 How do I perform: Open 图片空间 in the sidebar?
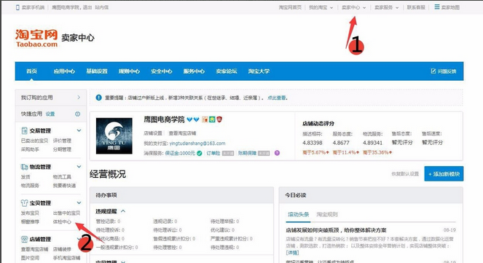(x=30, y=258)
